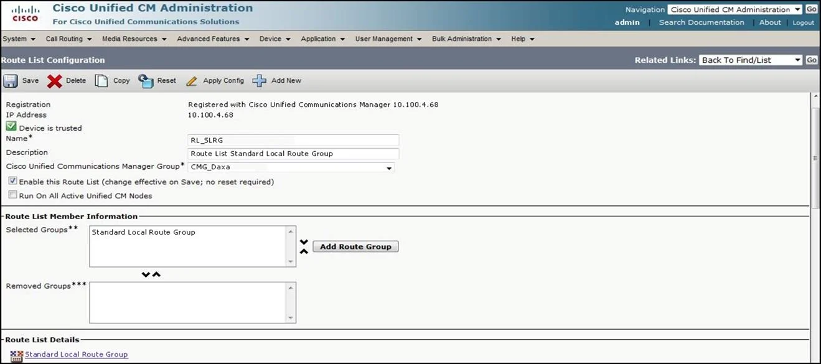The width and height of the screenshot is (821, 364).
Task: Click the IP Address value 10.100.4.68
Action: (x=210, y=115)
